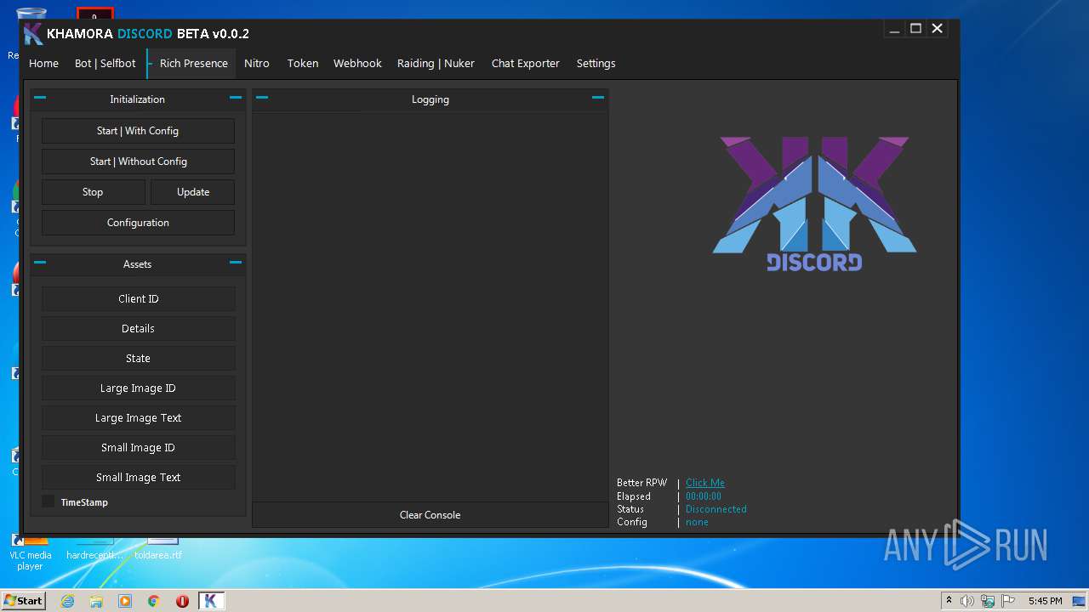Clear the logging console
Screen dimensions: 1089x612
tap(430, 515)
